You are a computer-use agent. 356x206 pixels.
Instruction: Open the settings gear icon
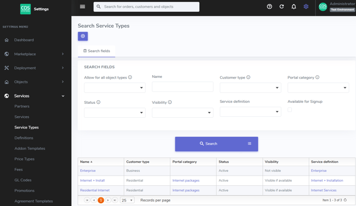click(306, 7)
